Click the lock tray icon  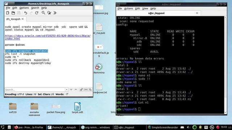tap(200, 127)
